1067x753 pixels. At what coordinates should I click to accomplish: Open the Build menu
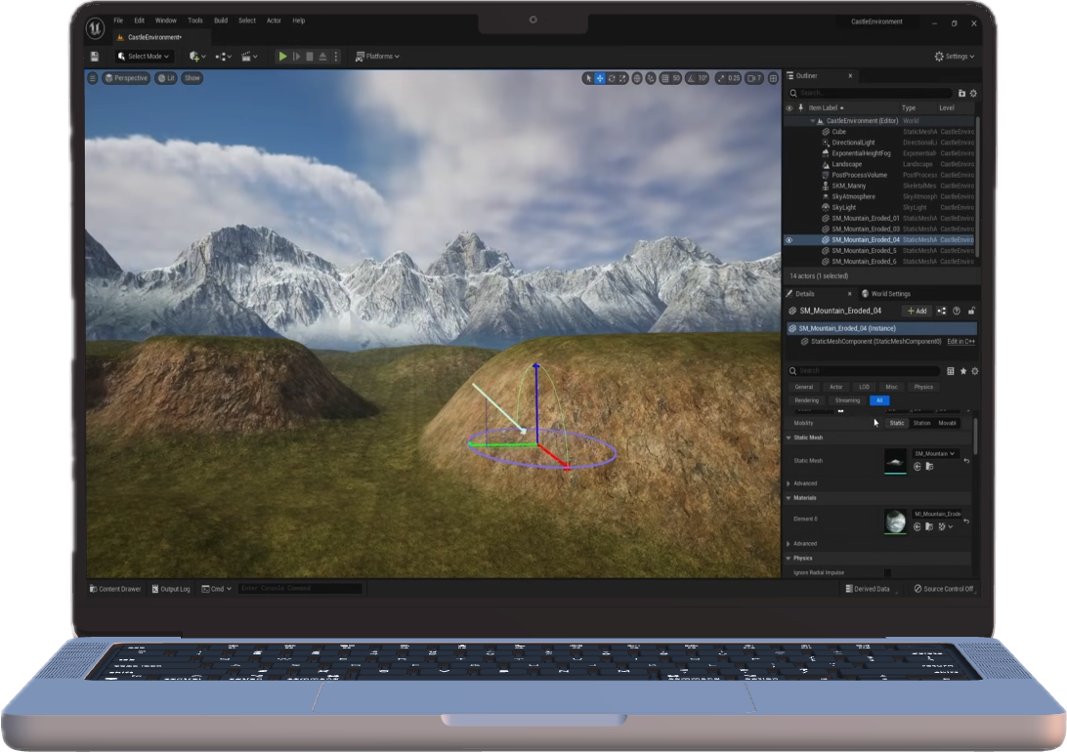pyautogui.click(x=221, y=21)
